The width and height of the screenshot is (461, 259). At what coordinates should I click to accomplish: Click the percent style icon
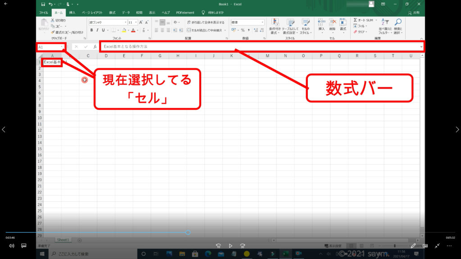point(243,30)
